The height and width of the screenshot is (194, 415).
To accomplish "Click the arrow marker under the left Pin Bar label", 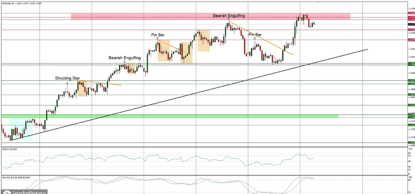I will point(157,39).
